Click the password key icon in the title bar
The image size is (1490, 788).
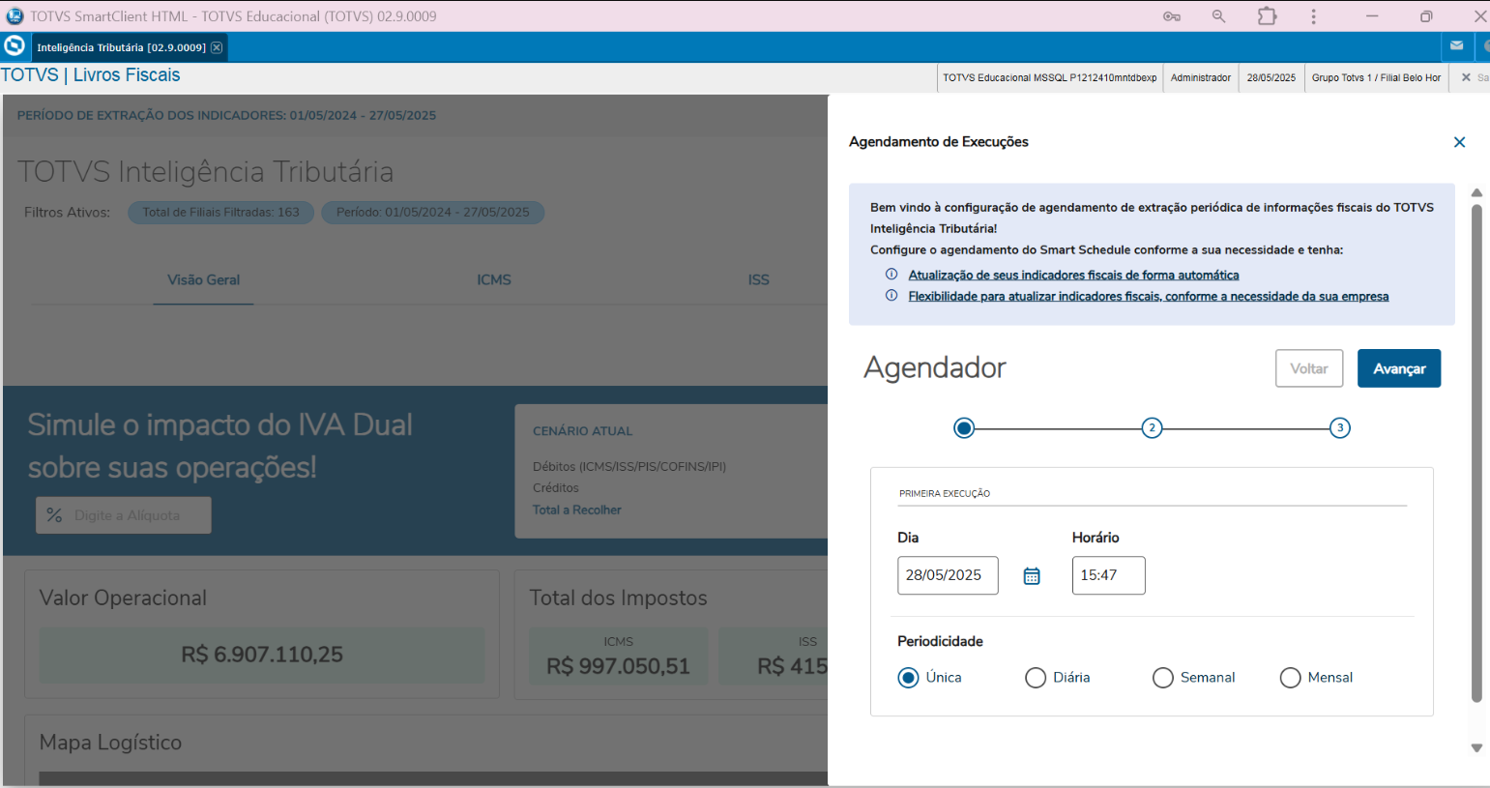pyautogui.click(x=1171, y=16)
